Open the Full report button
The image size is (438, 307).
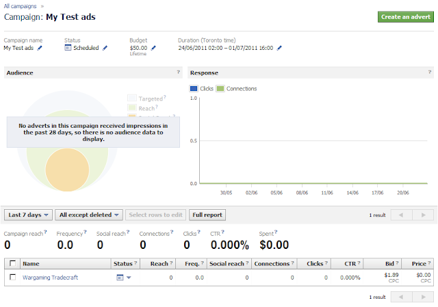207,215
